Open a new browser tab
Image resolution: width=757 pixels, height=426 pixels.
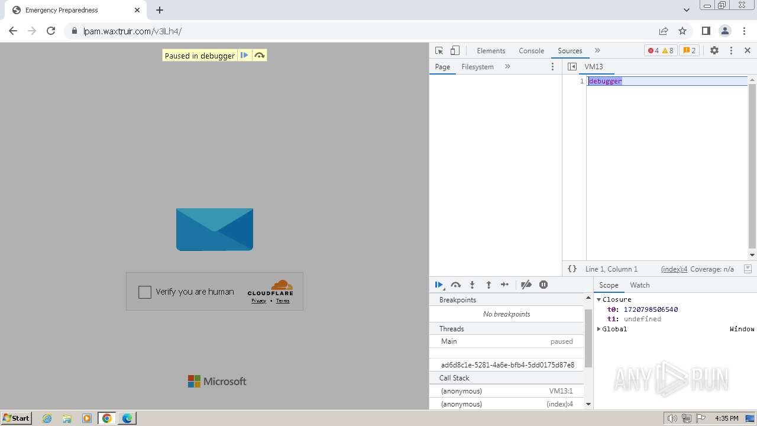coord(160,10)
